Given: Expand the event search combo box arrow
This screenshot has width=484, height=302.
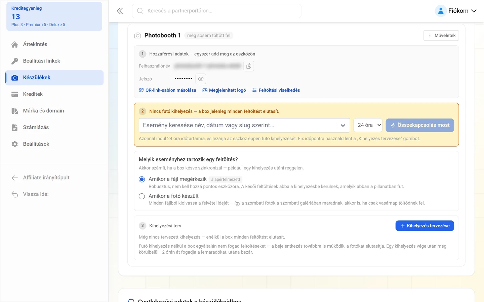Looking at the screenshot, I should 343,125.
